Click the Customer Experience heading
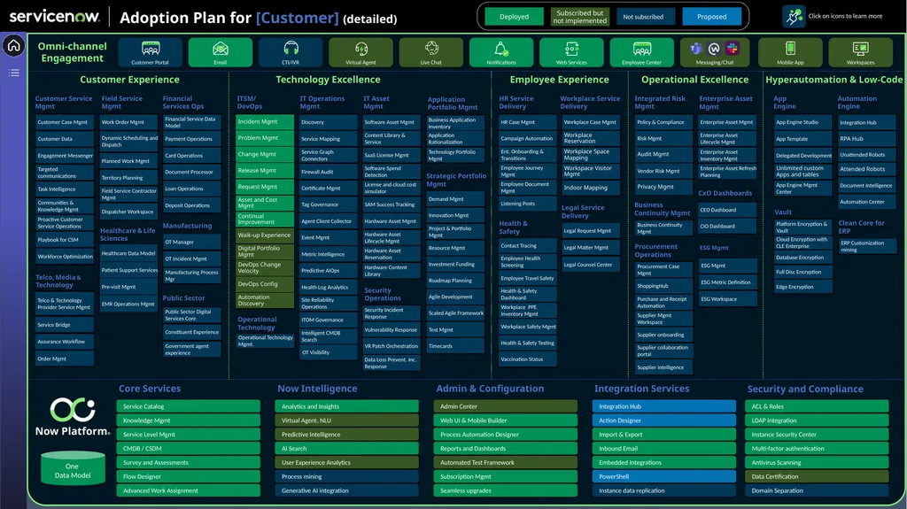 click(x=129, y=80)
